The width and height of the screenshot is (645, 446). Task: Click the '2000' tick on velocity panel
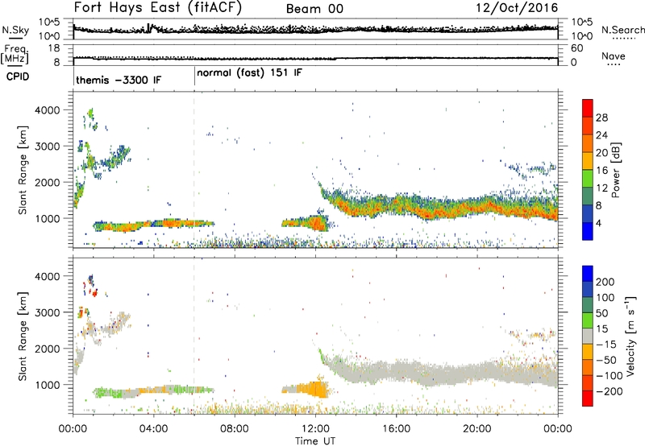(x=48, y=349)
